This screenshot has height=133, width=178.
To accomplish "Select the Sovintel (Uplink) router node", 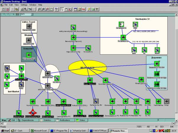I will point(106,81).
